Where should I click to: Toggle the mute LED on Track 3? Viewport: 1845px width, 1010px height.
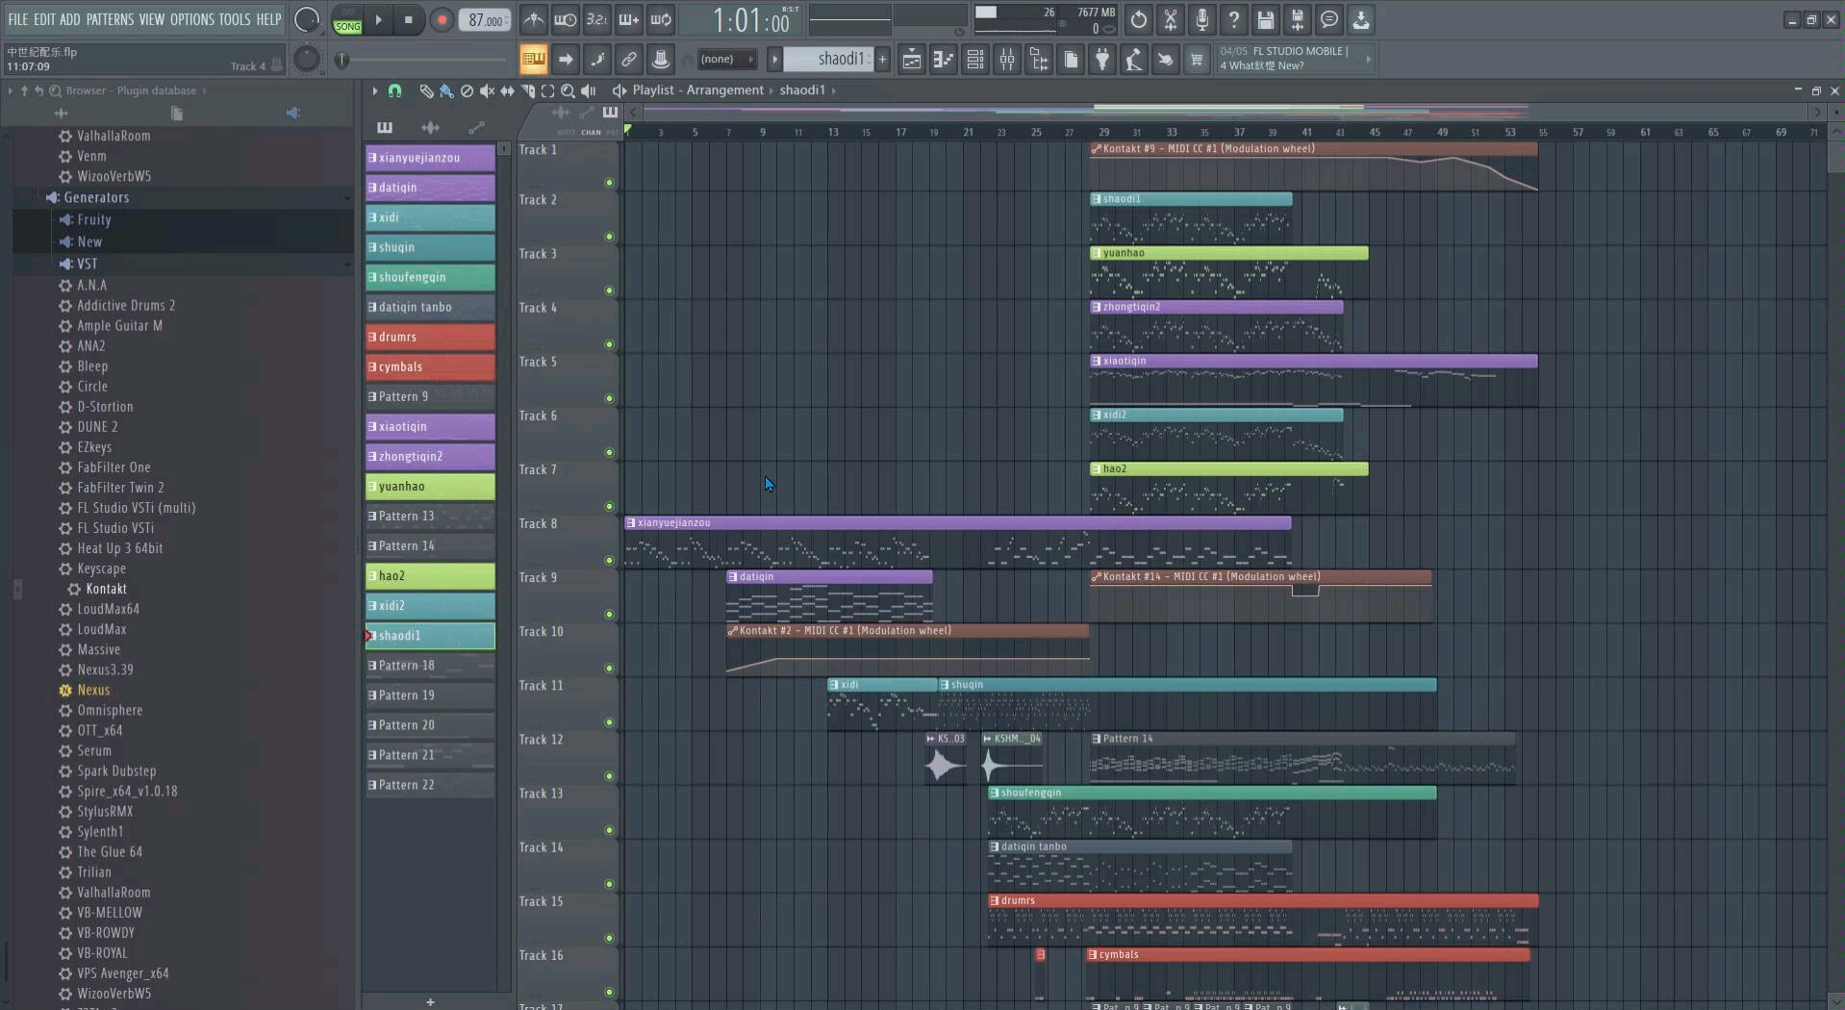[609, 290]
